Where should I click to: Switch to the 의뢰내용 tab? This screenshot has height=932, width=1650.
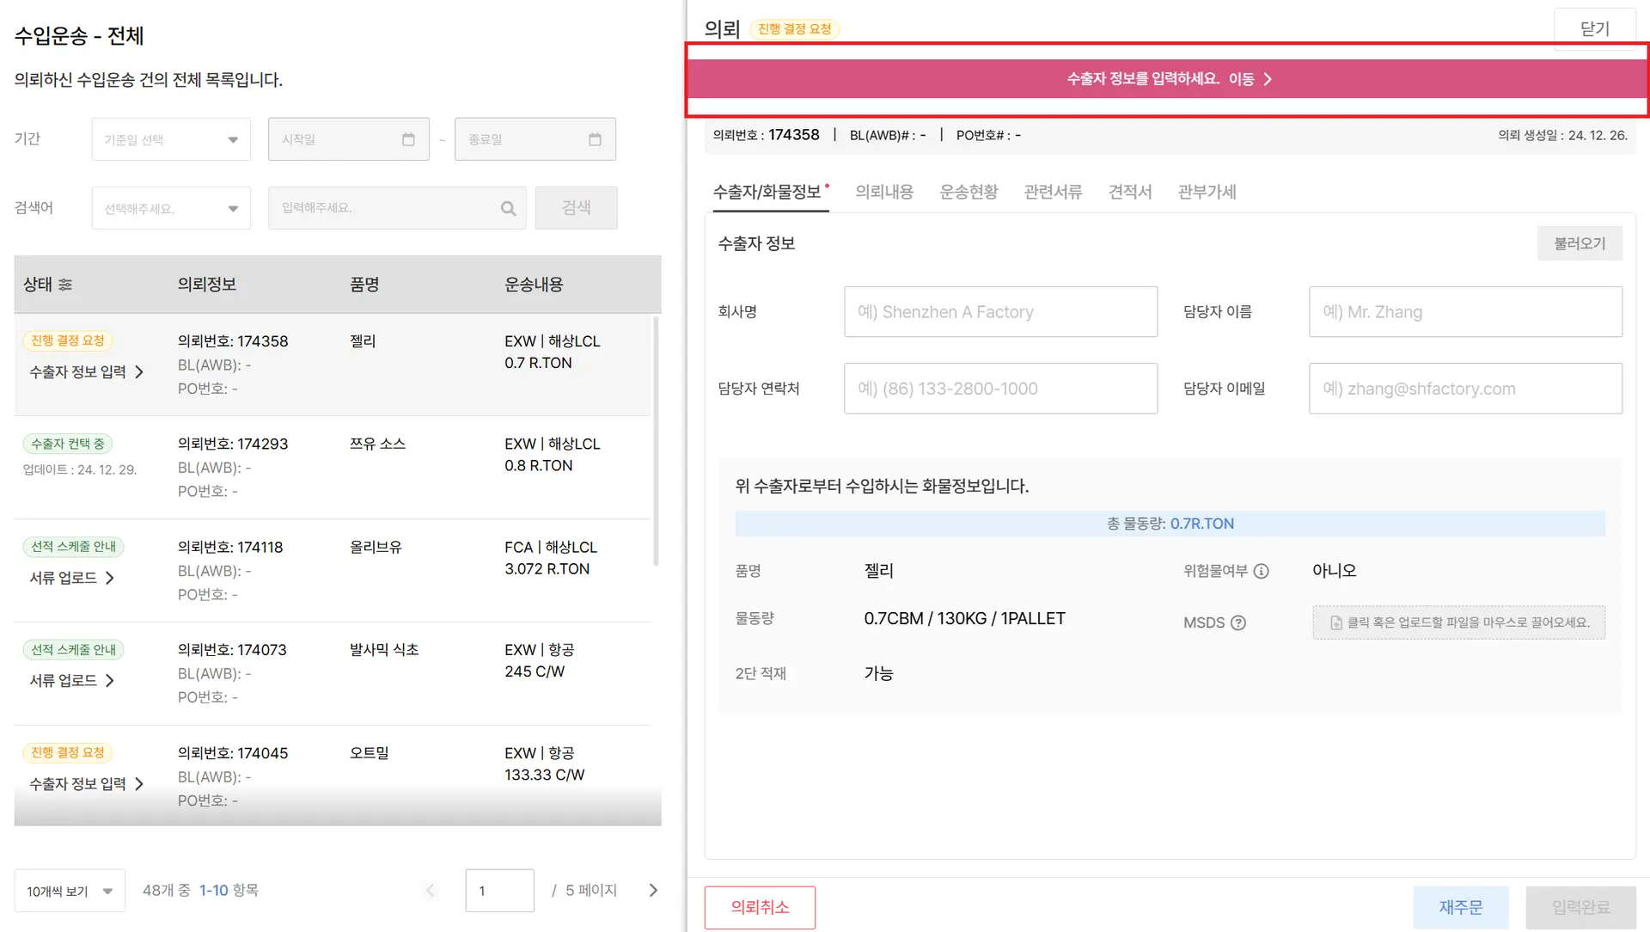pos(883,192)
